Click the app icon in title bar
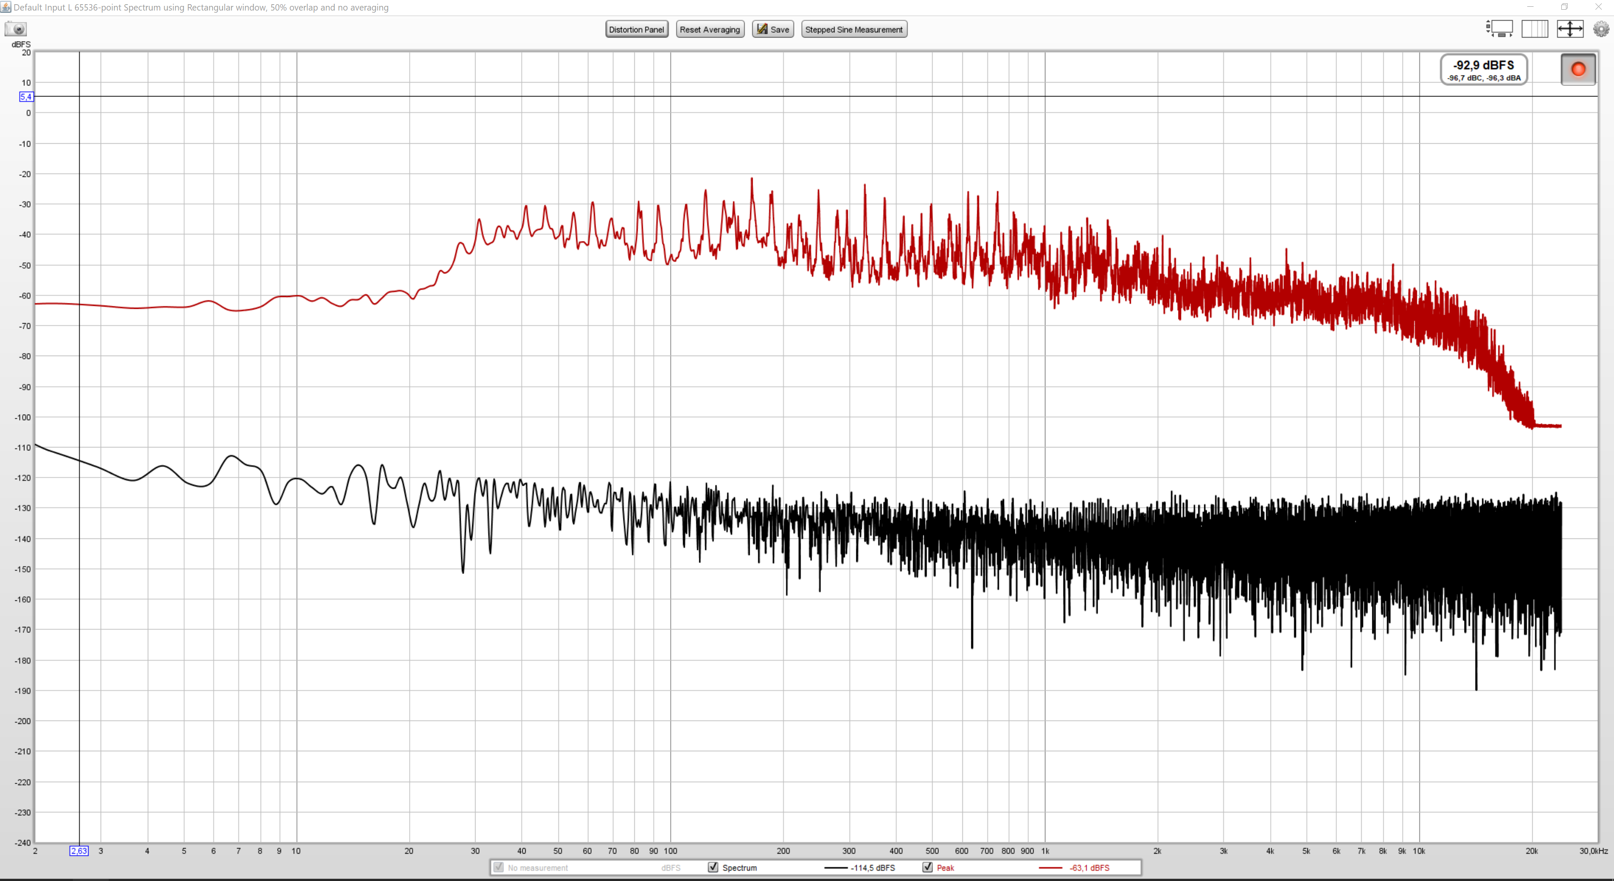Image resolution: width=1614 pixels, height=881 pixels. click(5, 7)
